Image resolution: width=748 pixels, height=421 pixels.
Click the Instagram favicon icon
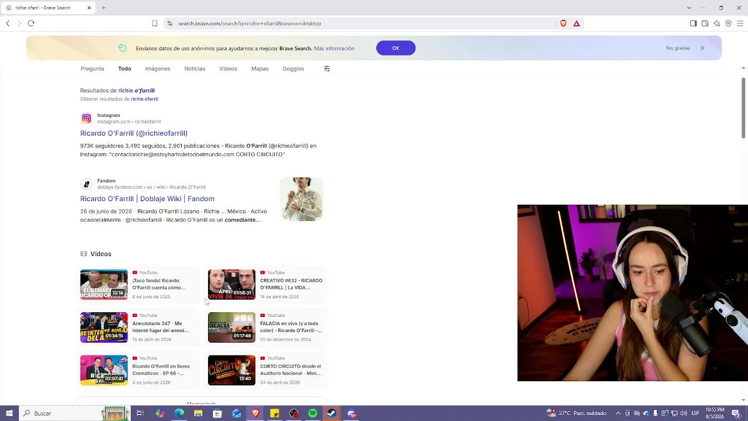86,119
